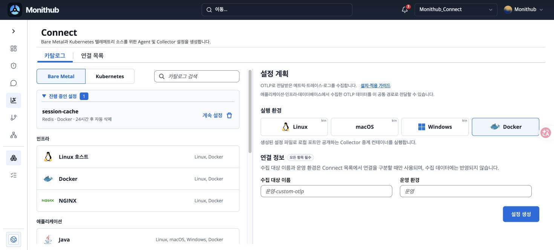The height and width of the screenshot is (250, 554).
Task: Delete the session-cache setup with trash icon
Action: coord(229,115)
